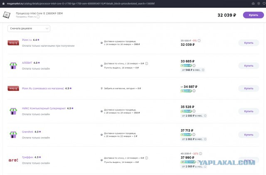Click the shield icon in browser toolbar
Screen dimensions: 266x175
pos(259,3)
